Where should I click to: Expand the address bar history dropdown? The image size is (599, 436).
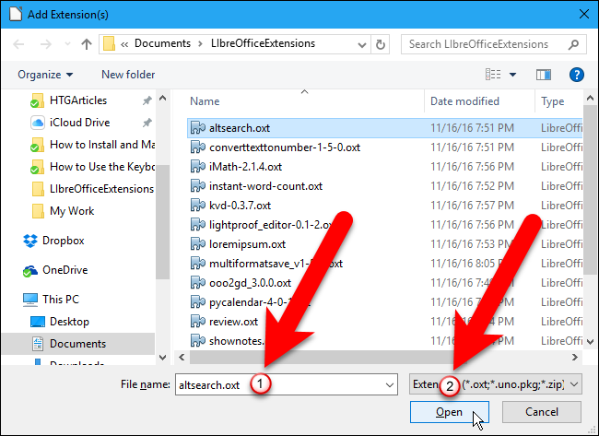tap(362, 45)
